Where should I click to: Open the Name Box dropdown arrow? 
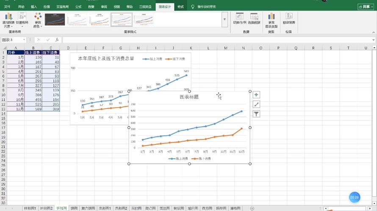24,40
